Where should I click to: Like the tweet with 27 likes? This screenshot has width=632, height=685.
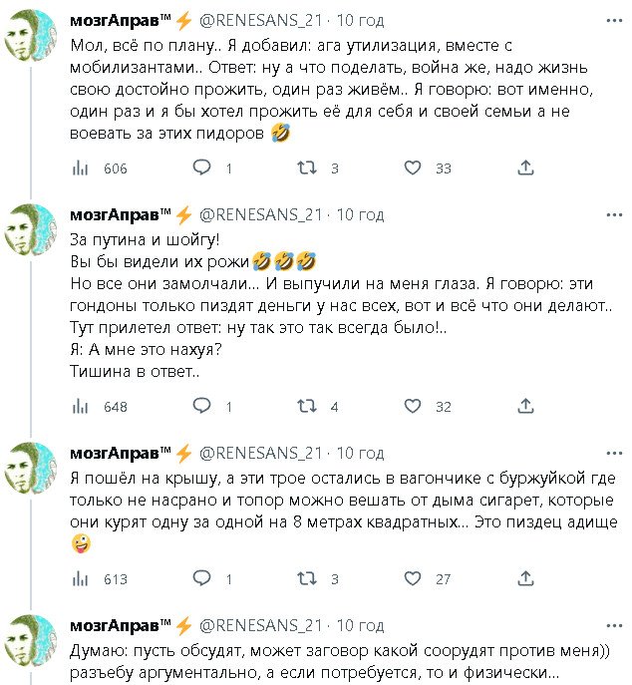(413, 578)
